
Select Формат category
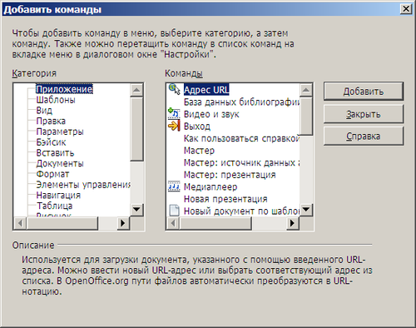[x=52, y=174]
